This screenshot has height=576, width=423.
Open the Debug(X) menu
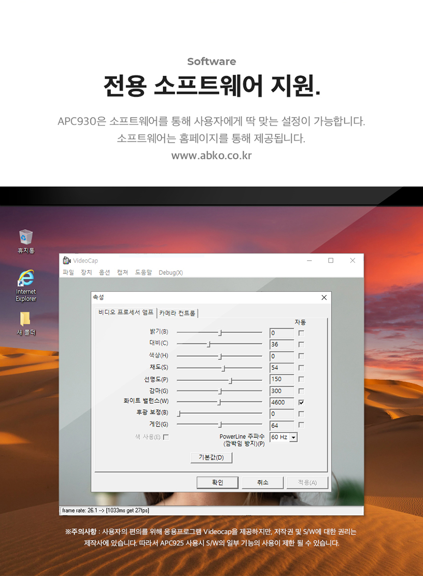point(171,273)
